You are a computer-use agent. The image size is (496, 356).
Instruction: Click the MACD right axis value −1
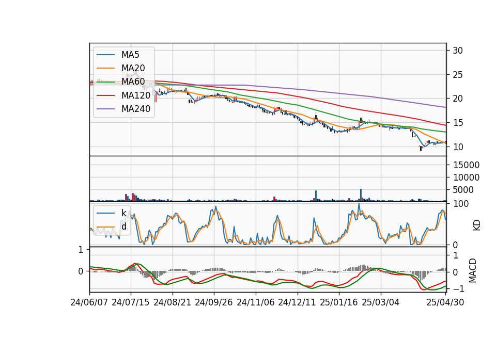coord(458,289)
